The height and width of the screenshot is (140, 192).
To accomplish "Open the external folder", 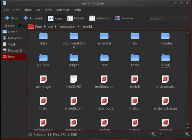I will coord(104,39).
